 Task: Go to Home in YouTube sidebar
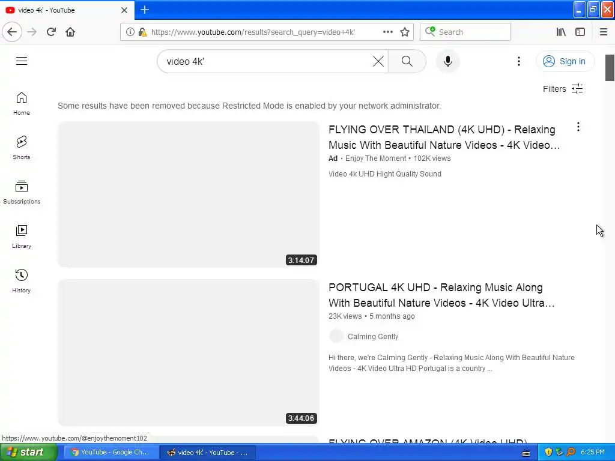point(22,103)
